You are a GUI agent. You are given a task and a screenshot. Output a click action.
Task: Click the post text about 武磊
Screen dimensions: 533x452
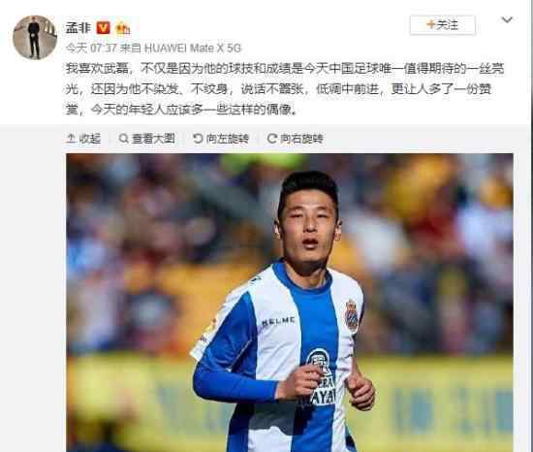(x=285, y=89)
